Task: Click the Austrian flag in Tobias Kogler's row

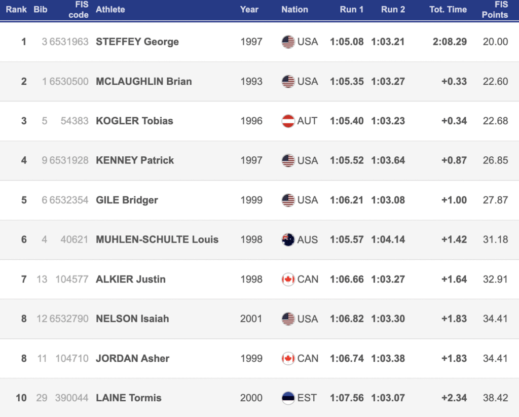Action: click(x=288, y=121)
